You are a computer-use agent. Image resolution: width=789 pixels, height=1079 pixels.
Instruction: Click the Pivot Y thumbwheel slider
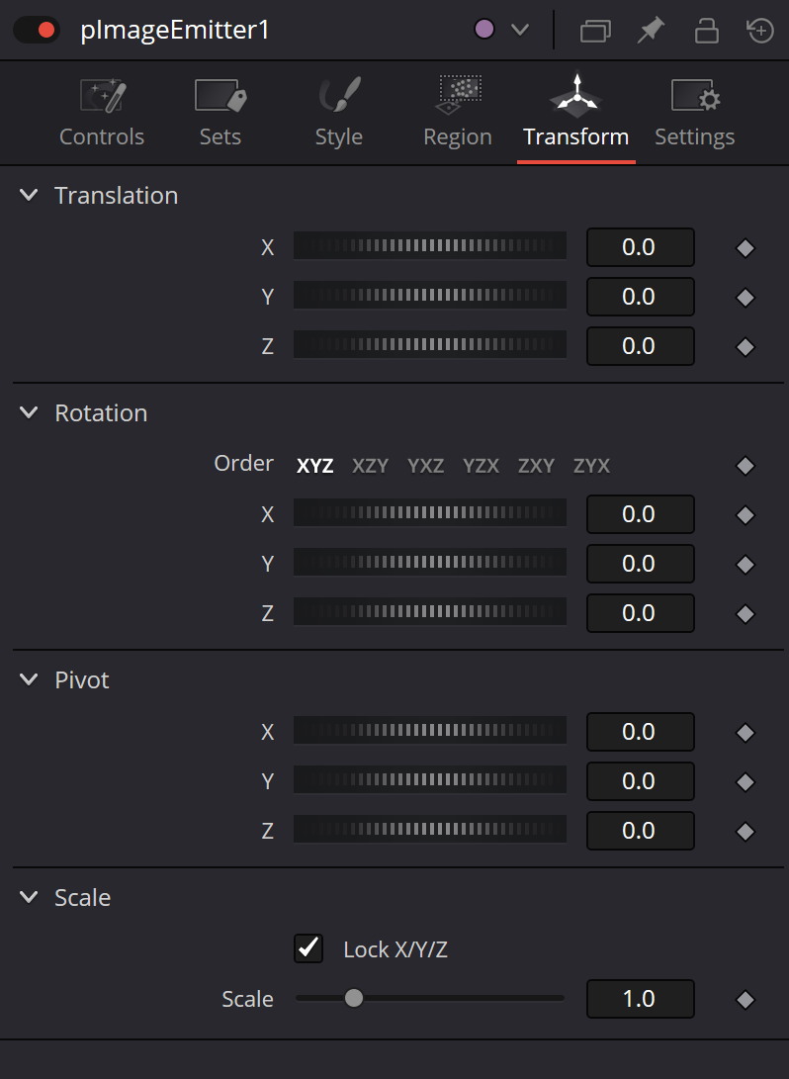(x=430, y=780)
